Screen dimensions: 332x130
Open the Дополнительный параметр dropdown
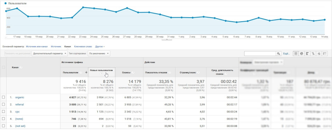(x=49, y=54)
